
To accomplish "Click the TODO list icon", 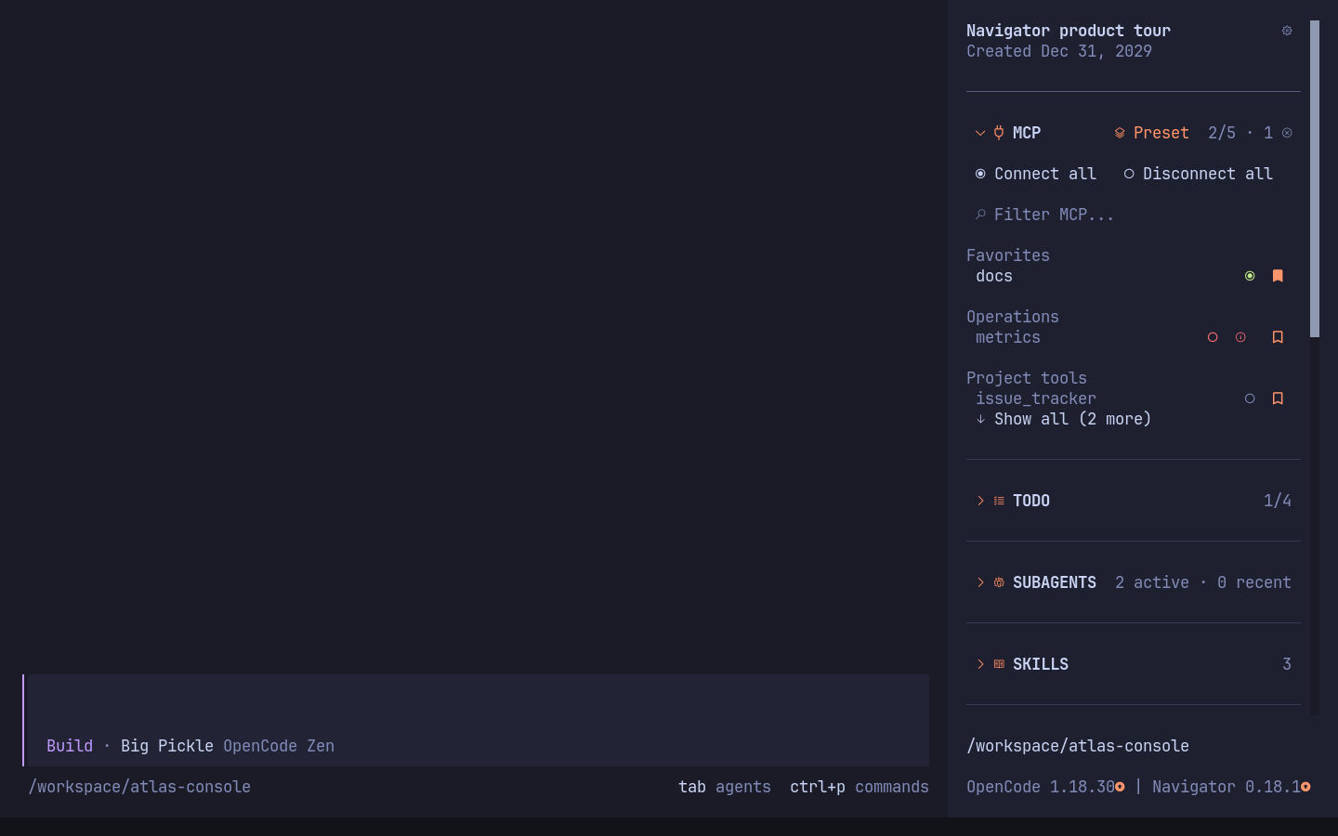I will coord(999,501).
